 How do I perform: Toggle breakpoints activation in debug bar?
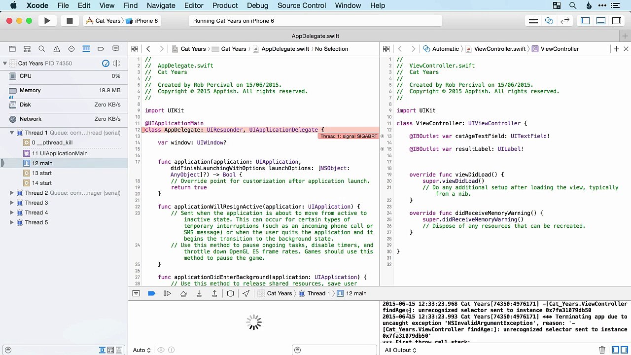151,293
